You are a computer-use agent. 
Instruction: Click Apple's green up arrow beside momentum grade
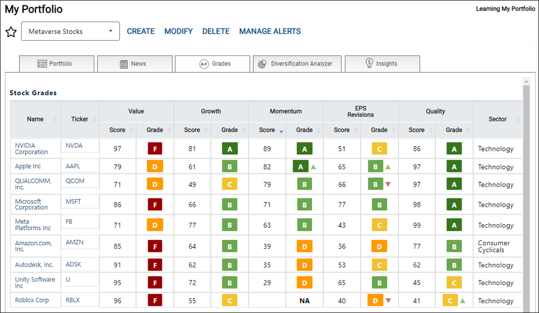[313, 167]
